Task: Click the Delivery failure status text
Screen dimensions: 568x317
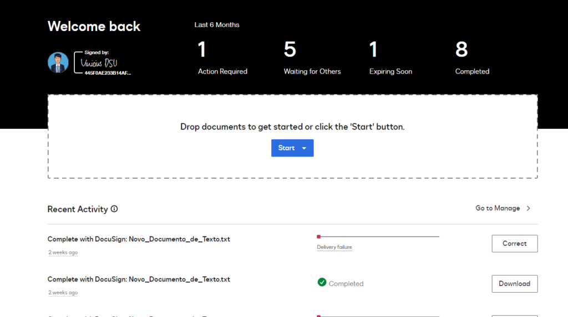Action: 334,247
